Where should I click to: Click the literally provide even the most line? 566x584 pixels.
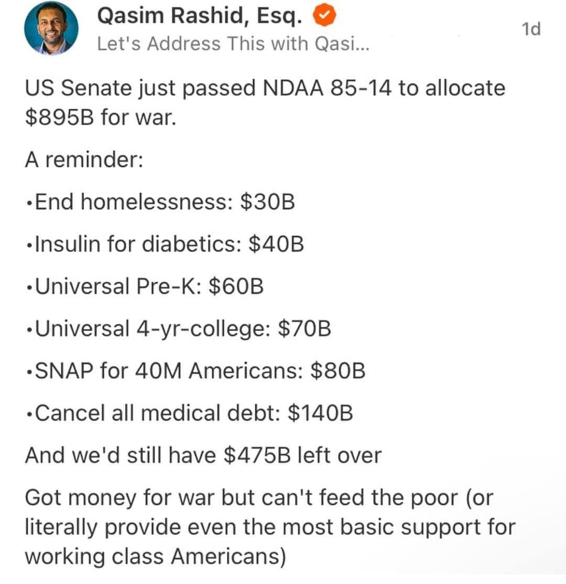[x=270, y=527]
